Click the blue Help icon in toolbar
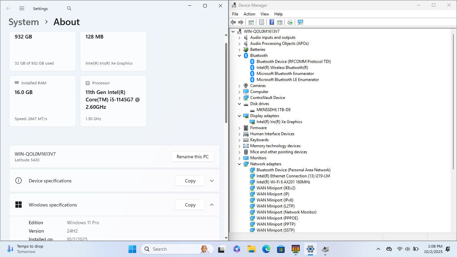 click(x=272, y=22)
